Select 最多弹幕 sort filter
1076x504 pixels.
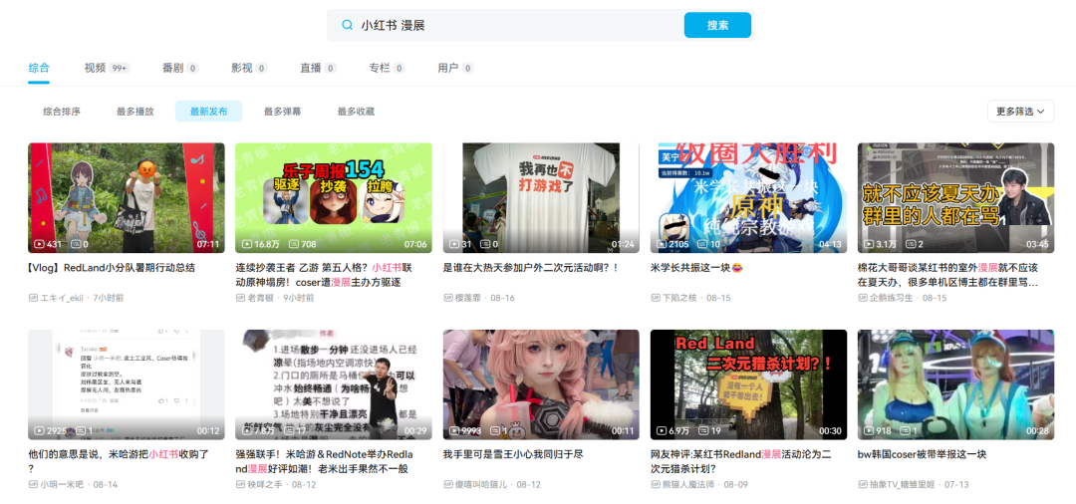pos(283,112)
